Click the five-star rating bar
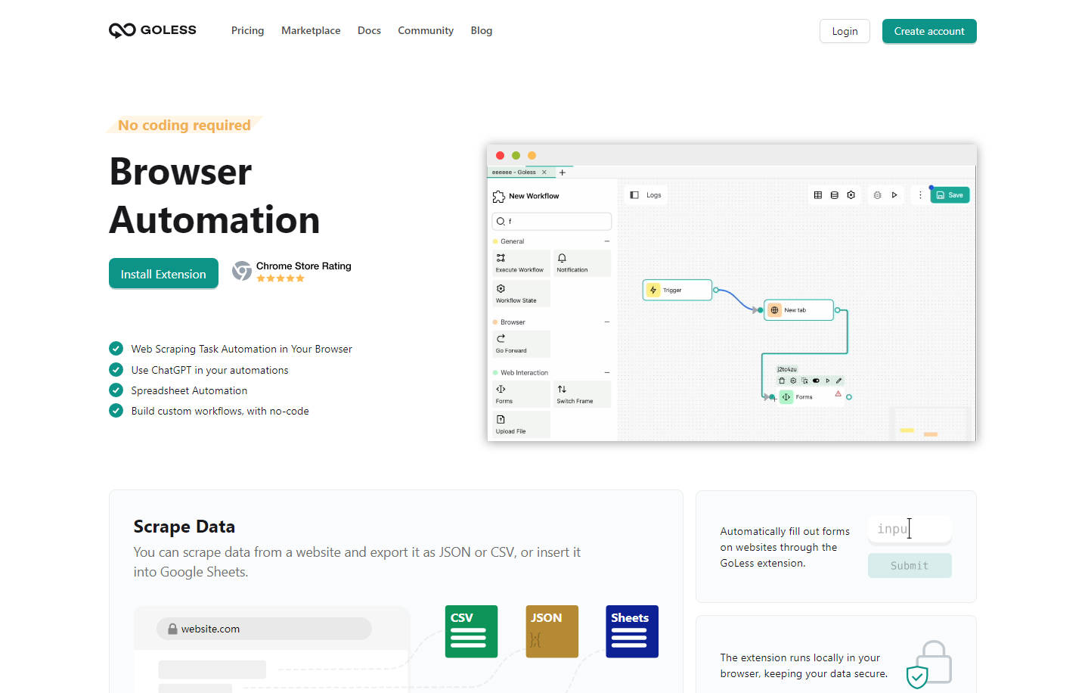 (x=281, y=279)
